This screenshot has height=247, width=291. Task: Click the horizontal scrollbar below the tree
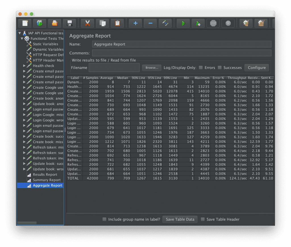point(27,223)
